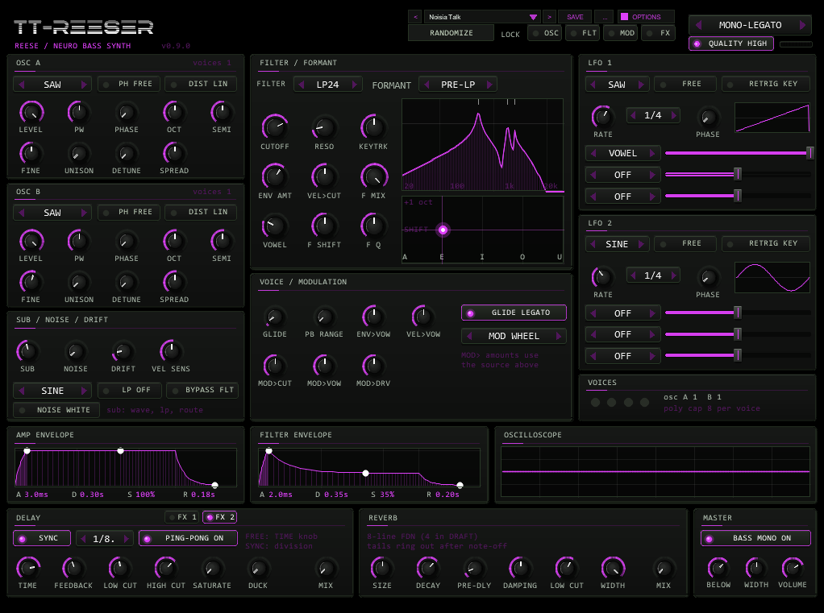Click the delay Feedback knob
Viewport: 824px width, 613px height.
pyautogui.click(x=73, y=569)
